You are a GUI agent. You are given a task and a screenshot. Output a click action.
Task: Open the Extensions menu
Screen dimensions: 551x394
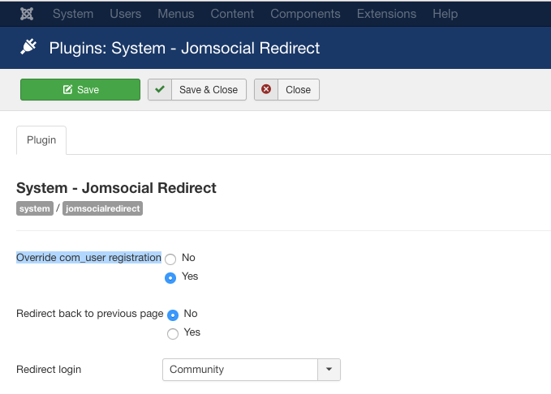point(386,14)
